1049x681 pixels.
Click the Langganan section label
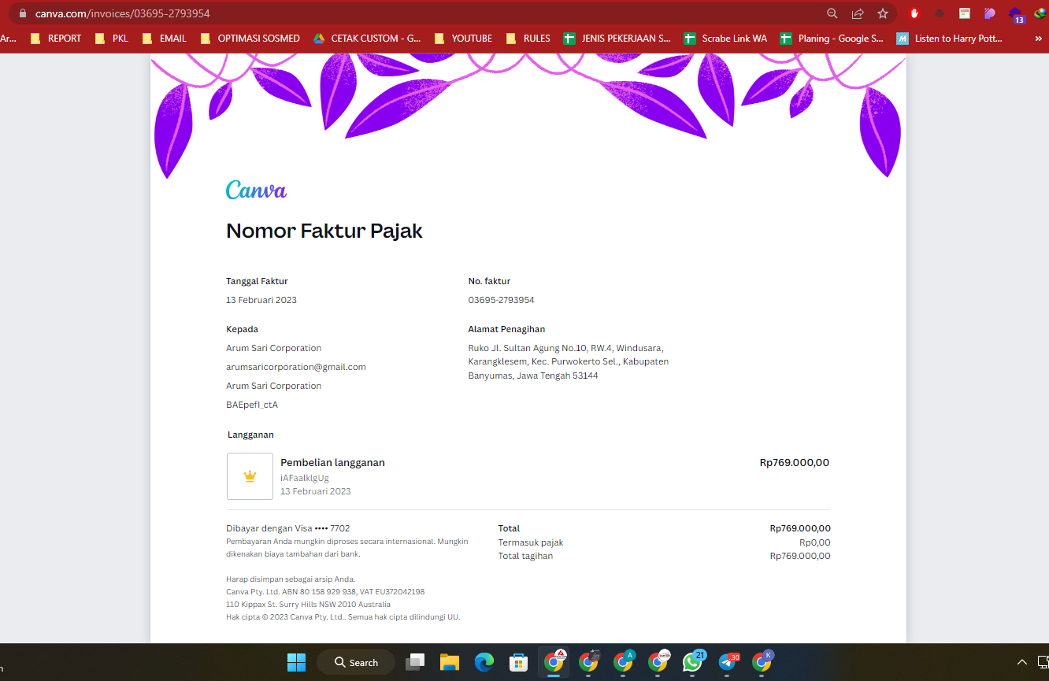pos(250,435)
